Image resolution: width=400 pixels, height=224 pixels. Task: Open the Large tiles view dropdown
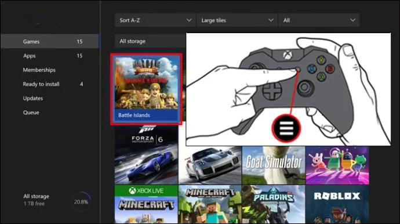click(x=237, y=20)
